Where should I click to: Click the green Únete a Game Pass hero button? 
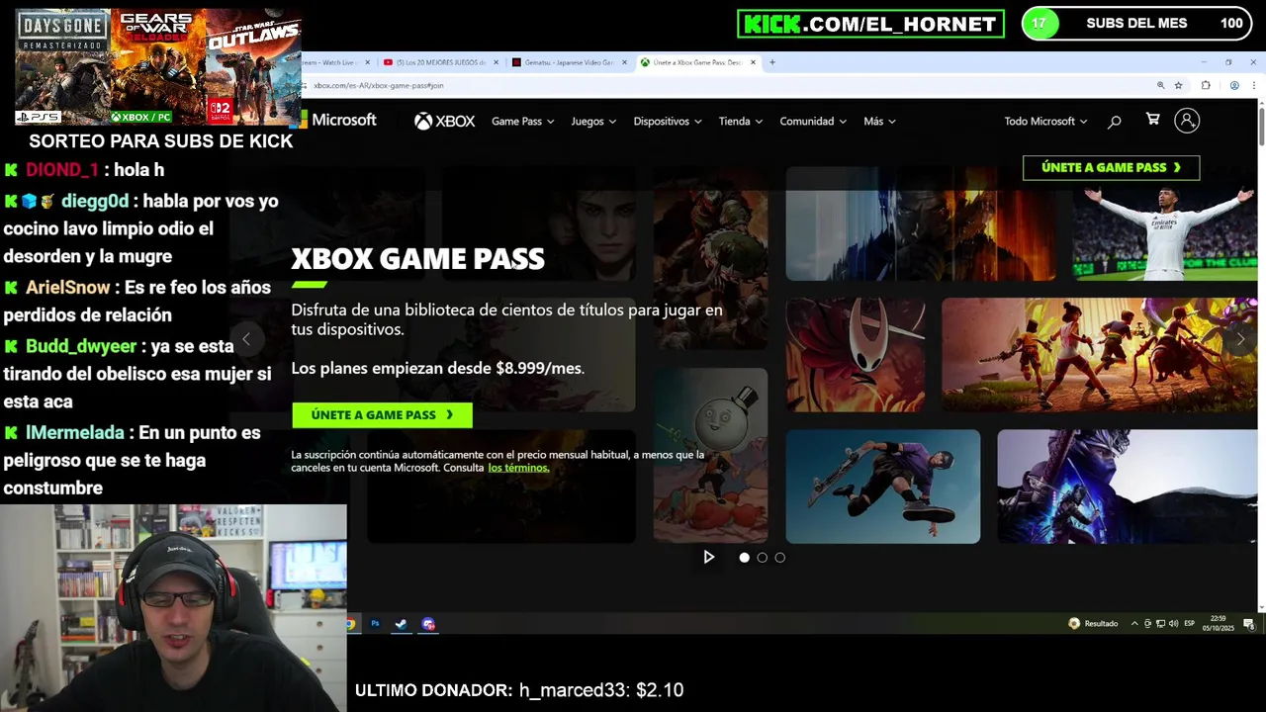click(382, 415)
